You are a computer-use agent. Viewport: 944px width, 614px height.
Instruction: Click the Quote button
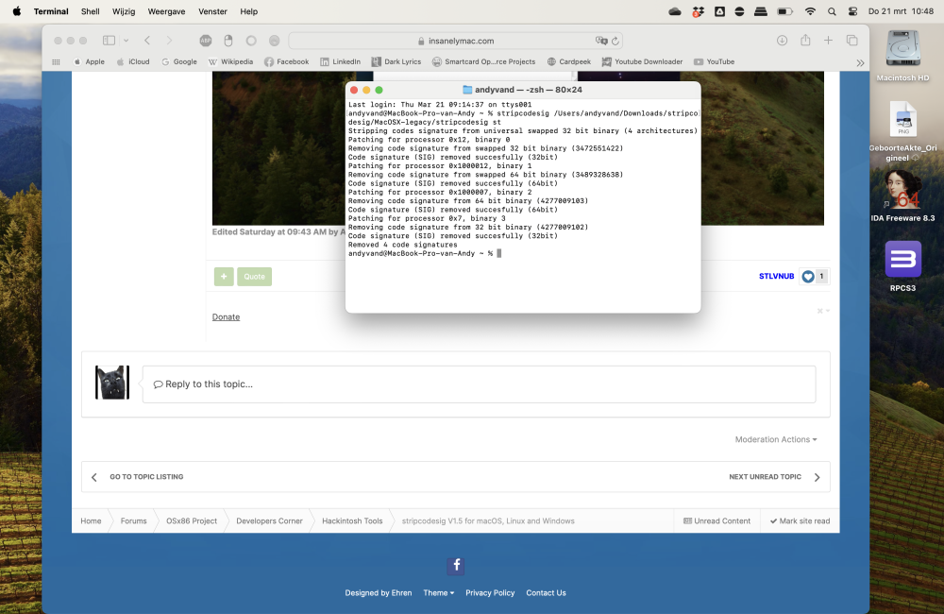(254, 277)
